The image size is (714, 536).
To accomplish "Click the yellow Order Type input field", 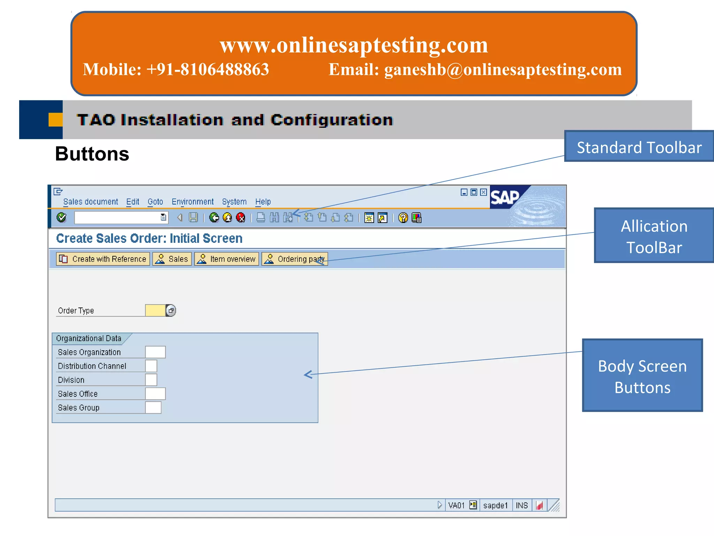I will 155,310.
